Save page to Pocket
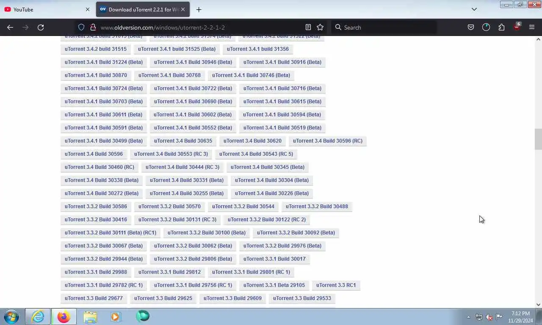This screenshot has height=325, width=542. tap(471, 27)
